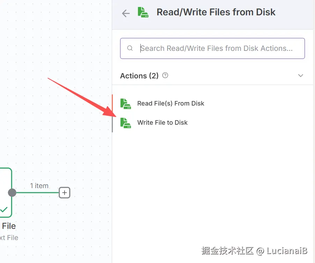Click the Write File to Disk icon

(x=125, y=123)
